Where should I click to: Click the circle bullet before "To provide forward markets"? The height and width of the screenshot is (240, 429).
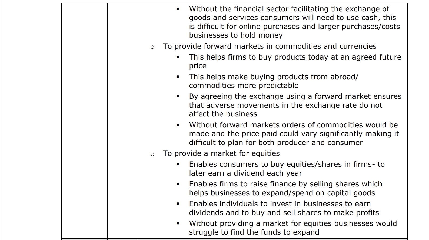click(152, 47)
